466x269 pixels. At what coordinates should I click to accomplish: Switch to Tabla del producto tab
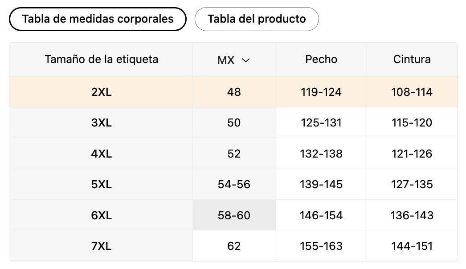point(257,19)
